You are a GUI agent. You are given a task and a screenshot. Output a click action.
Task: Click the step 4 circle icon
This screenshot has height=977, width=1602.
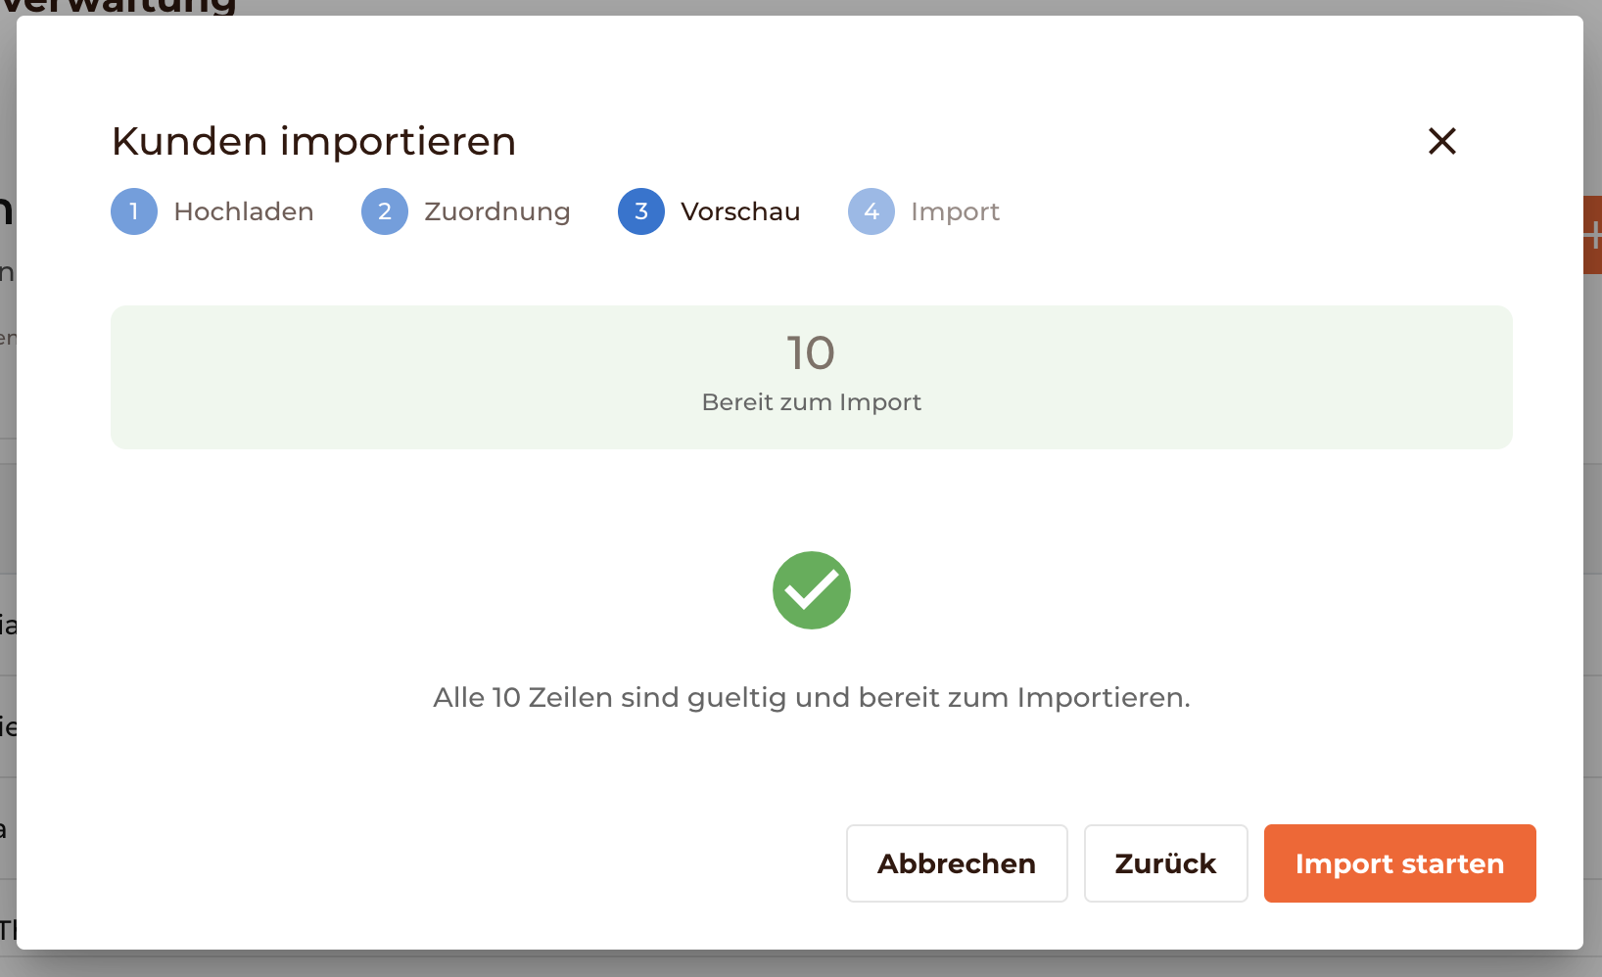coord(872,211)
